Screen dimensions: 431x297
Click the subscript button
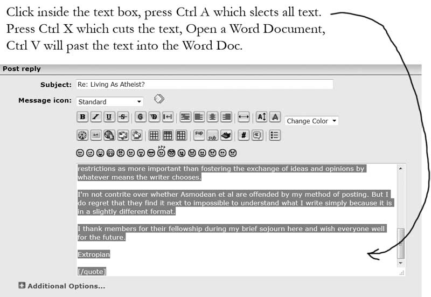coord(212,135)
